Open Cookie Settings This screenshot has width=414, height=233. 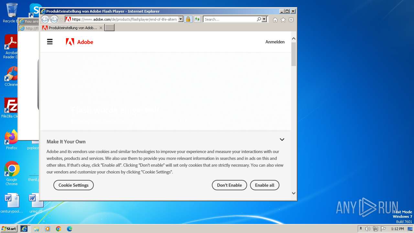pos(73,185)
